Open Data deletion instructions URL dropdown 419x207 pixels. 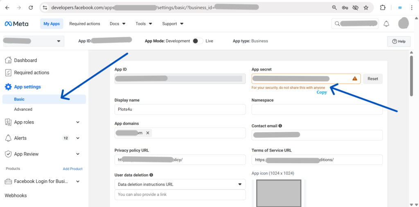180,184
